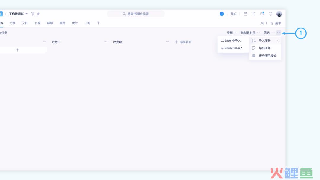Image resolution: width=320 pixels, height=180 pixels.
Task: Open the more options of the first column
Action: point(44,42)
